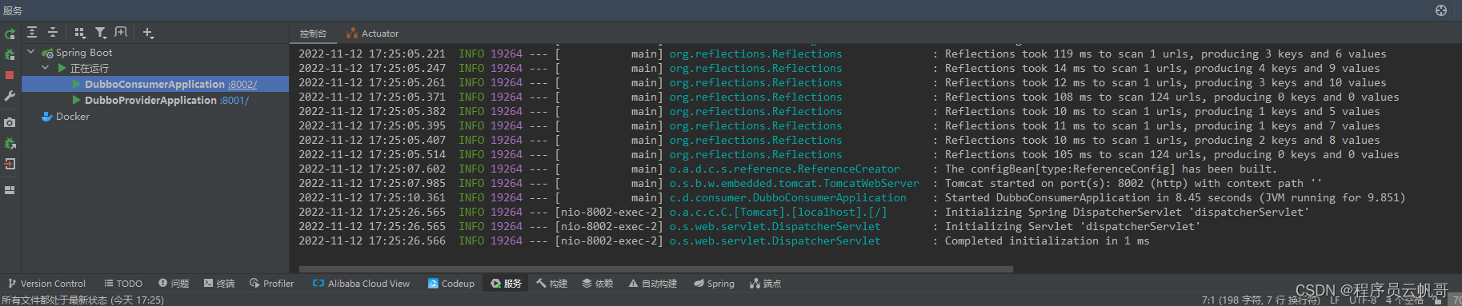Click the line ending LF status indicator
The height and width of the screenshot is (306, 1462).
(x=1335, y=300)
